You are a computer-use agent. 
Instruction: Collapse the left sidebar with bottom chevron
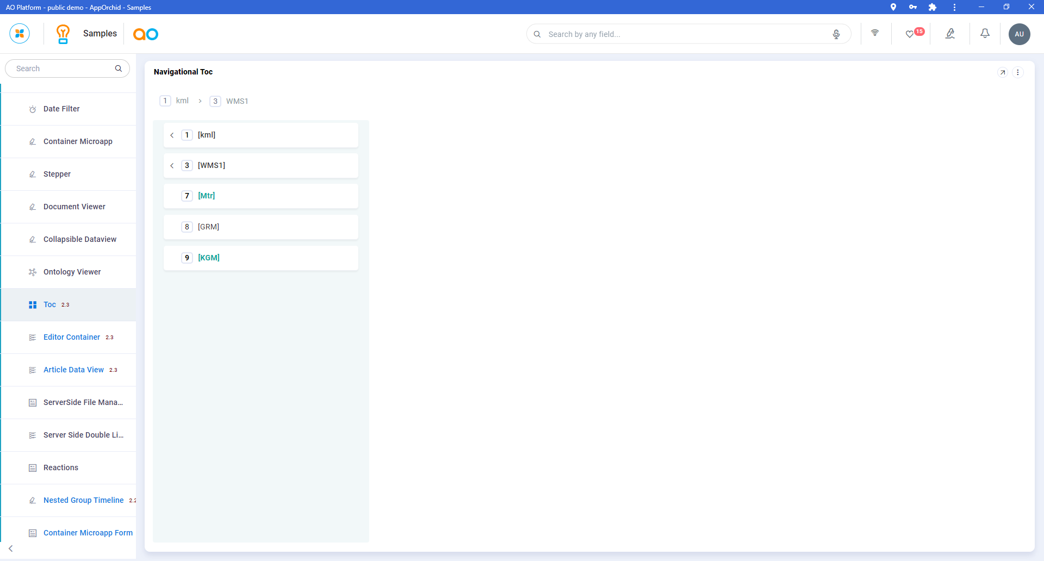click(11, 548)
